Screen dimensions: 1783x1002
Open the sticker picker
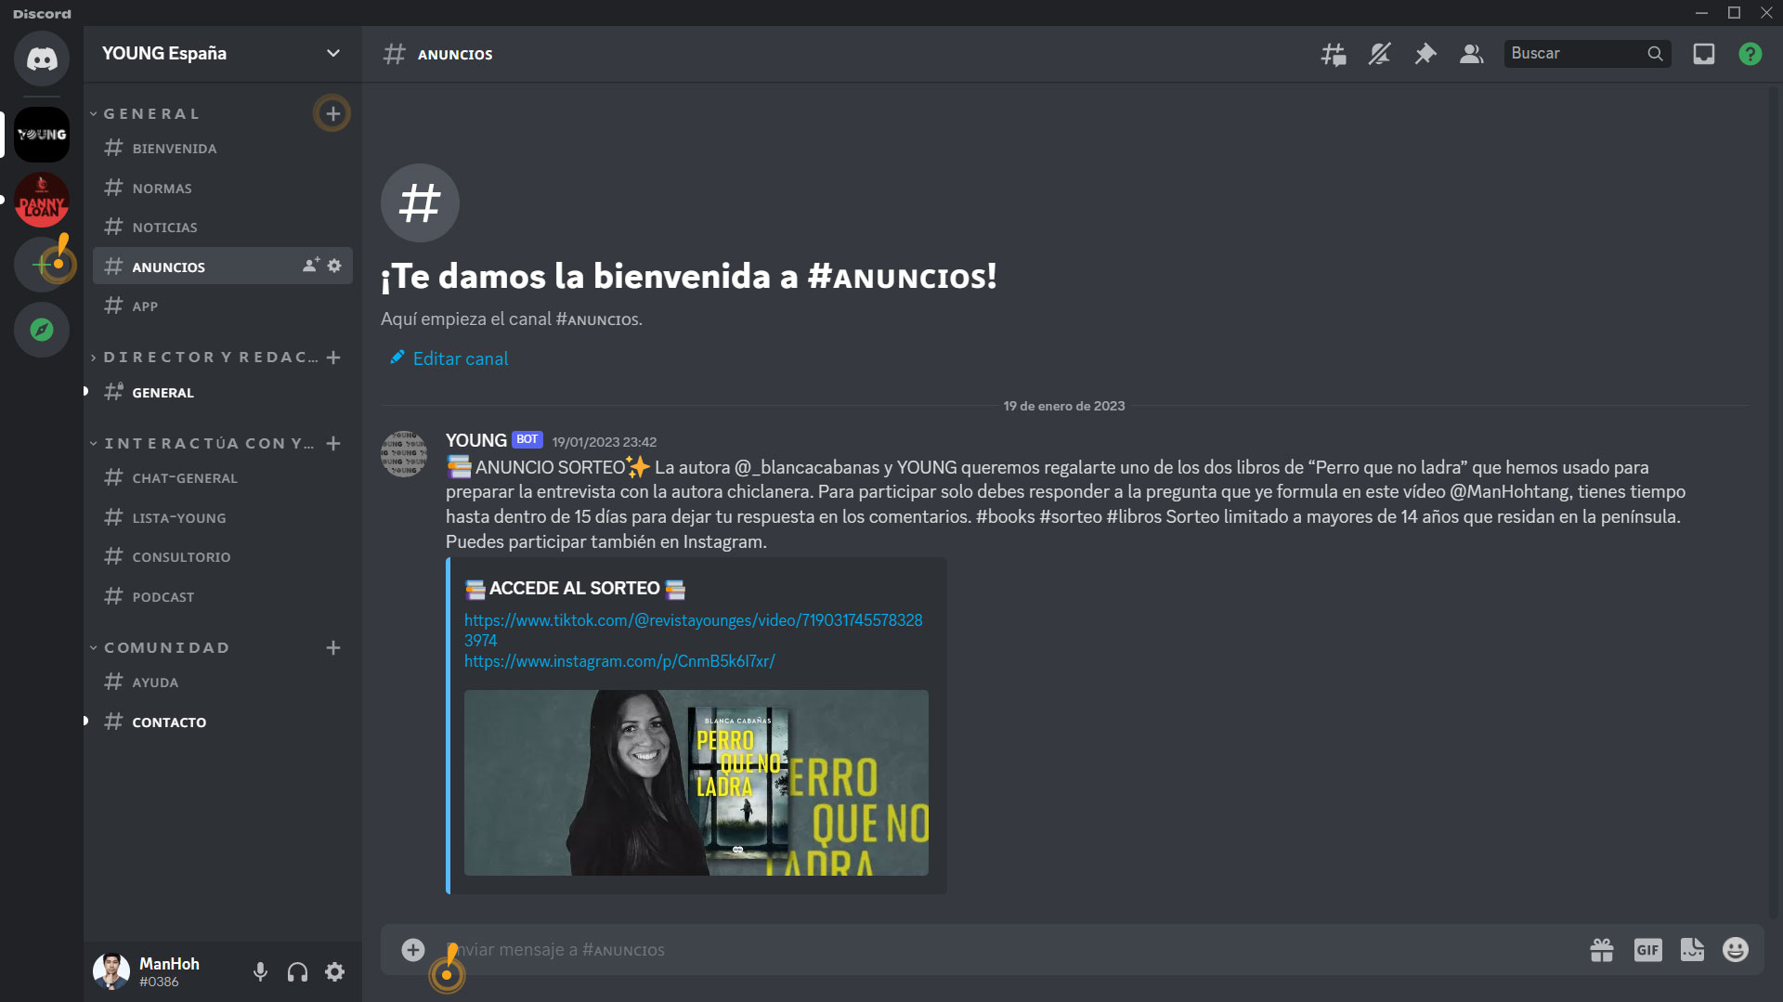(1692, 949)
